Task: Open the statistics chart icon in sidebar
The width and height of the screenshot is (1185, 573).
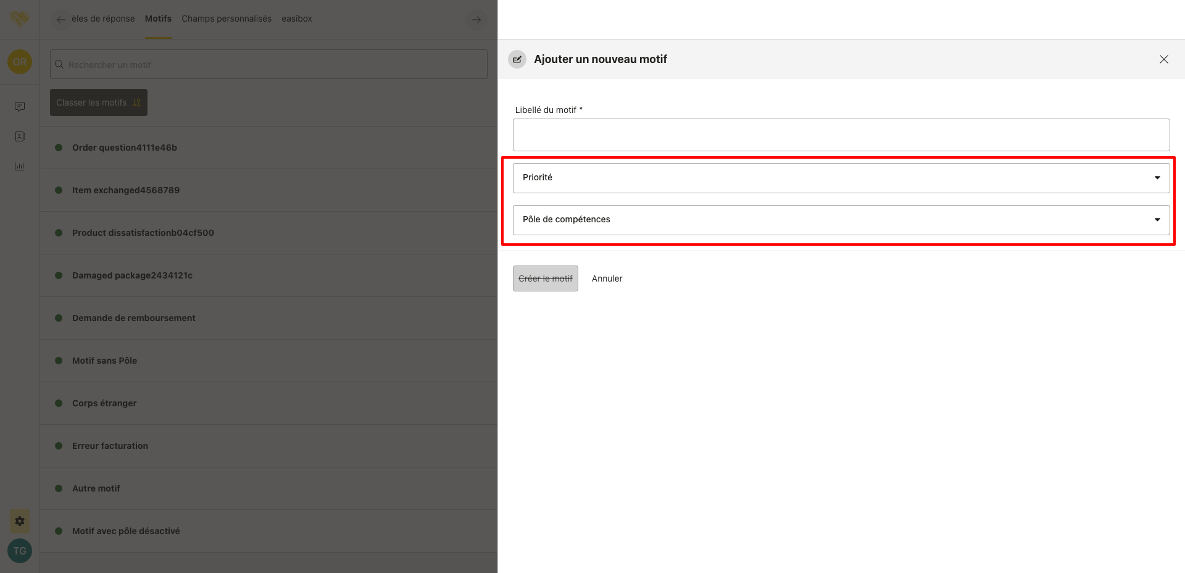Action: (20, 166)
